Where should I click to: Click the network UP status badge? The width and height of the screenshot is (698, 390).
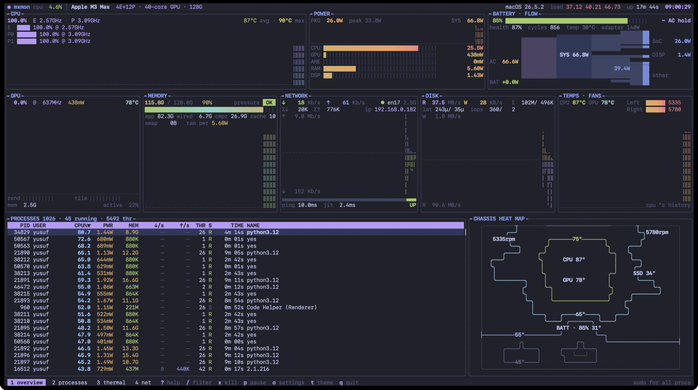(x=412, y=205)
